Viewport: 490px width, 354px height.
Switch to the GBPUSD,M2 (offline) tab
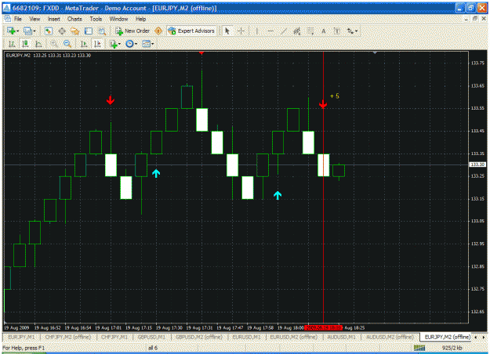tap(199, 337)
